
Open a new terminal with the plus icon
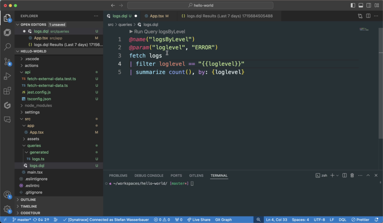tap(331, 175)
